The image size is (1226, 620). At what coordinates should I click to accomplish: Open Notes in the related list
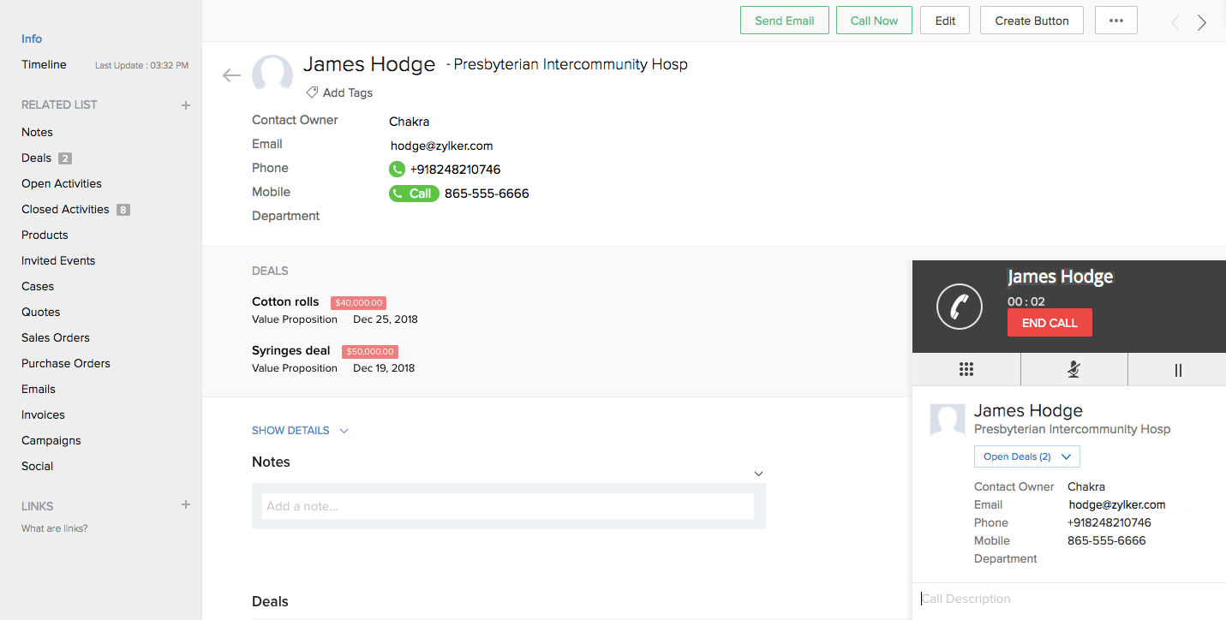(x=37, y=132)
